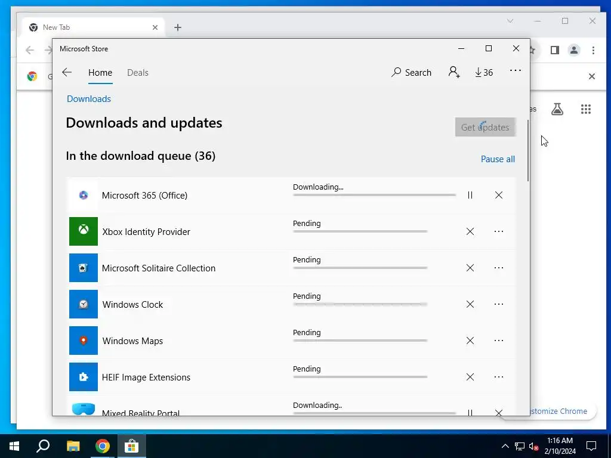The width and height of the screenshot is (611, 458).
Task: Select Microsoft Solitaire Collection app name
Action: tap(159, 268)
